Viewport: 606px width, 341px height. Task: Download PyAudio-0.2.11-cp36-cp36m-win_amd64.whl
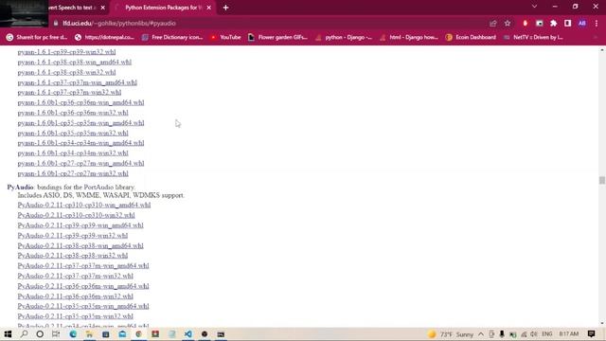(x=83, y=286)
